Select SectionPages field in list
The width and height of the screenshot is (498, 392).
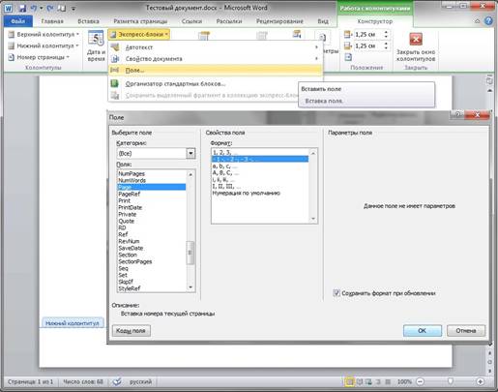point(151,261)
